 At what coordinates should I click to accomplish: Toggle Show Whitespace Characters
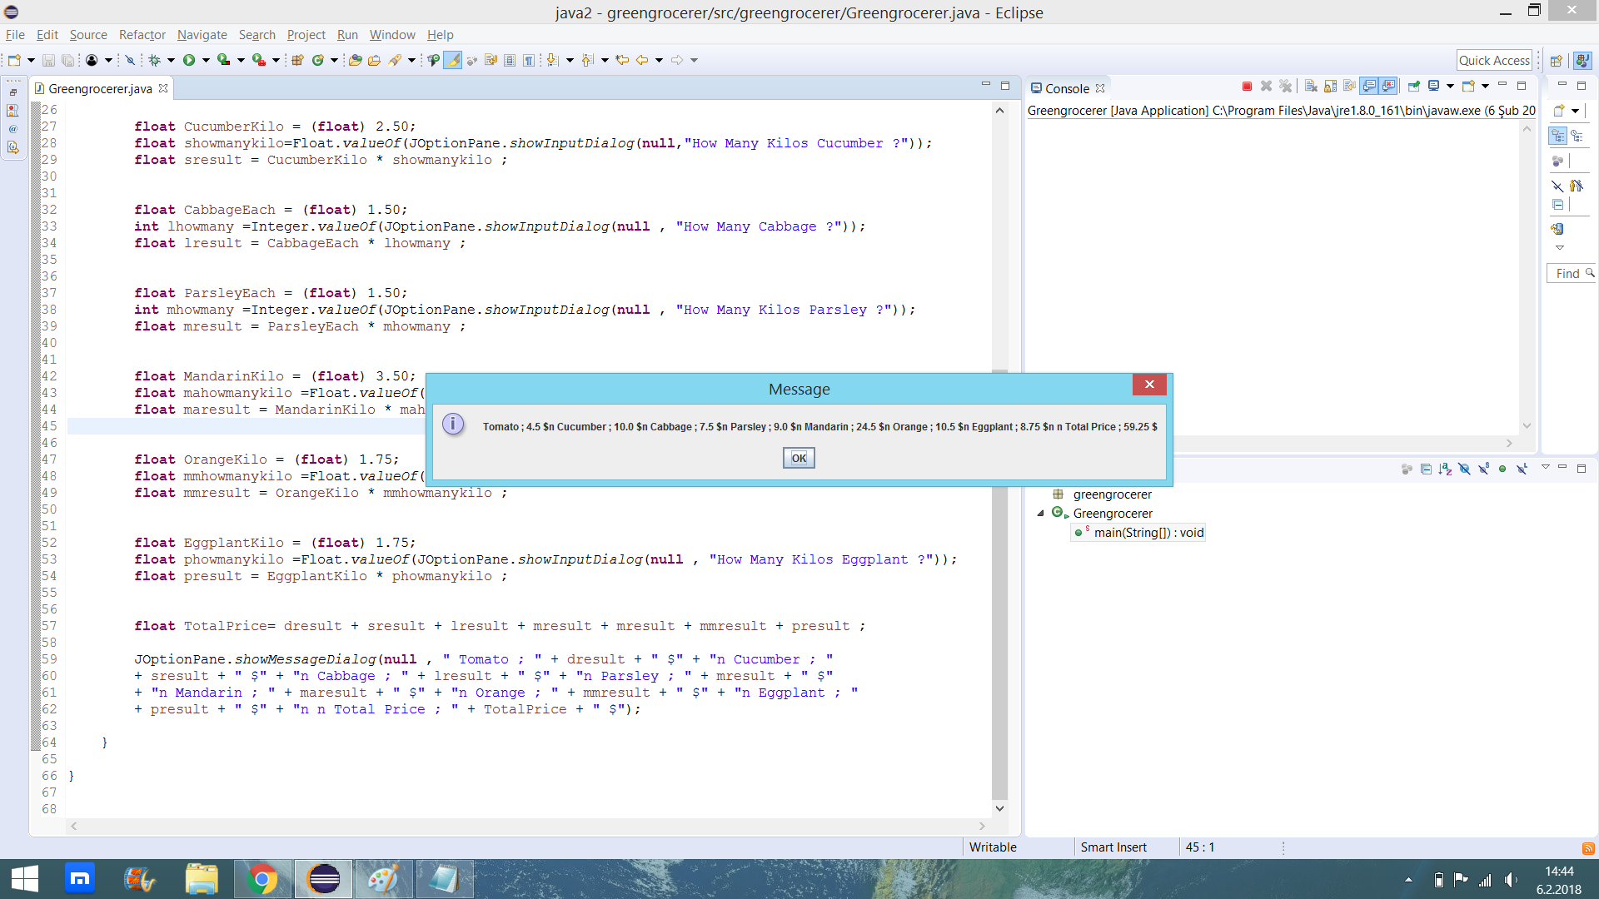coord(529,60)
